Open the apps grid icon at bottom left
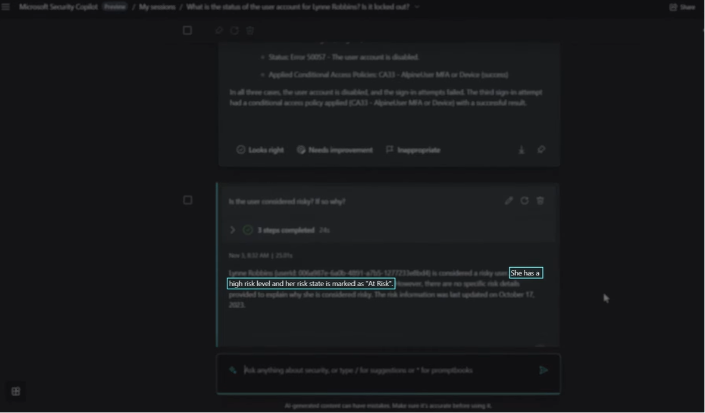The height and width of the screenshot is (413, 705). click(x=16, y=391)
